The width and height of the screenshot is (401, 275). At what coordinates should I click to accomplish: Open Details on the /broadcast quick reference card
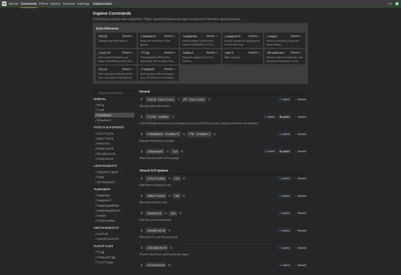[x=296, y=53]
